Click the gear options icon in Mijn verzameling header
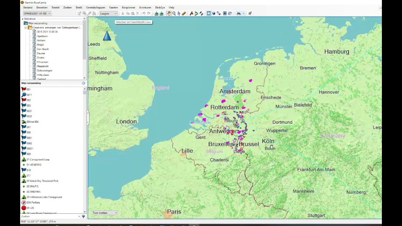 click(83, 83)
